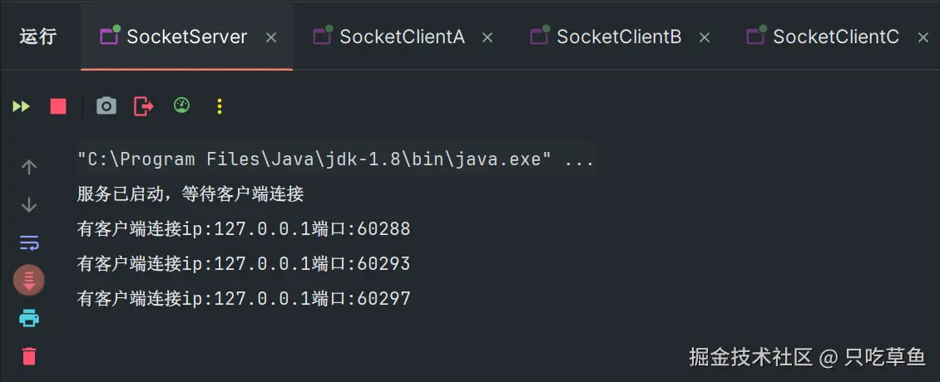This screenshot has width=940, height=382.
Task: Rerun all with the double-arrow icon
Action: [21, 106]
